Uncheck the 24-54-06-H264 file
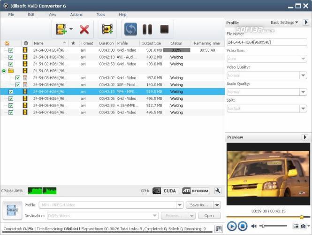 (x=11, y=106)
